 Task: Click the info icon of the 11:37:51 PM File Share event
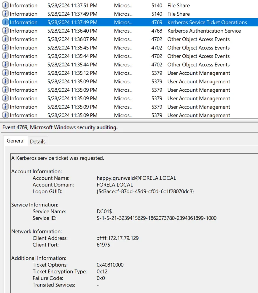click(5, 5)
